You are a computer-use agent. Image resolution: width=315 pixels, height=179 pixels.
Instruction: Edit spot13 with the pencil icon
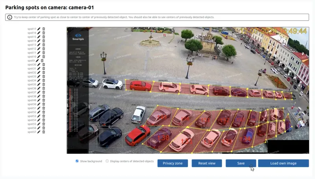coord(39,45)
